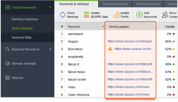Click the green status dot in the dragon row

(174, 41)
